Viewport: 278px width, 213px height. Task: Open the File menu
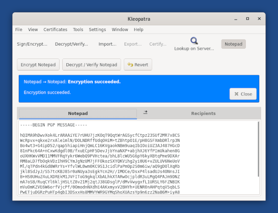19,30
